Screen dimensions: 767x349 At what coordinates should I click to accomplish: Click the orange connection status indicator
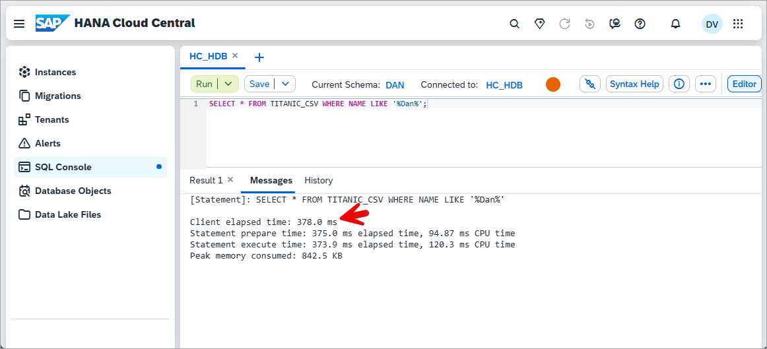(552, 84)
